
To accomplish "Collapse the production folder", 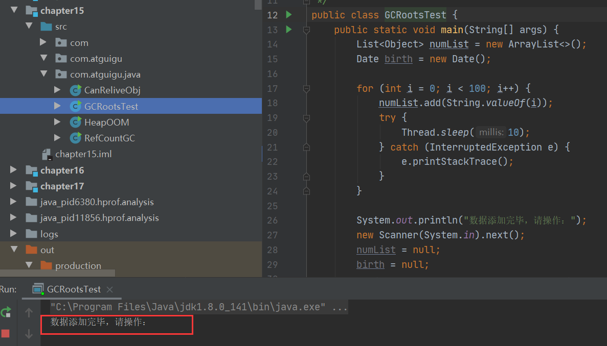I will point(29,265).
